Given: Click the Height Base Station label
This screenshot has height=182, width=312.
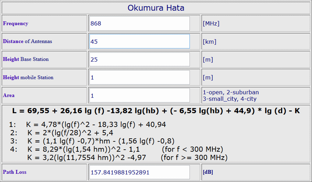Looking at the screenshot, I should tap(26, 59).
